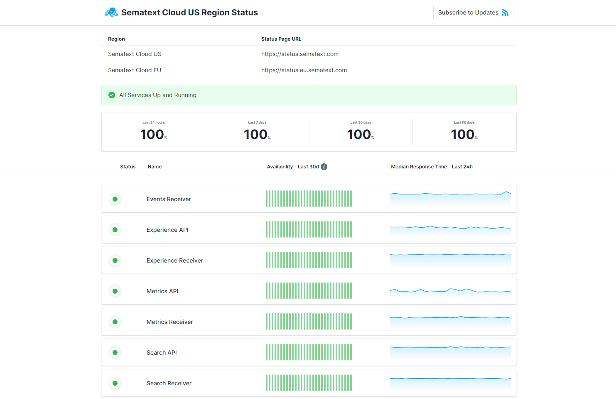The width and height of the screenshot is (616, 399).
Task: Click Metrics Receiver availability bars
Action: (309, 321)
